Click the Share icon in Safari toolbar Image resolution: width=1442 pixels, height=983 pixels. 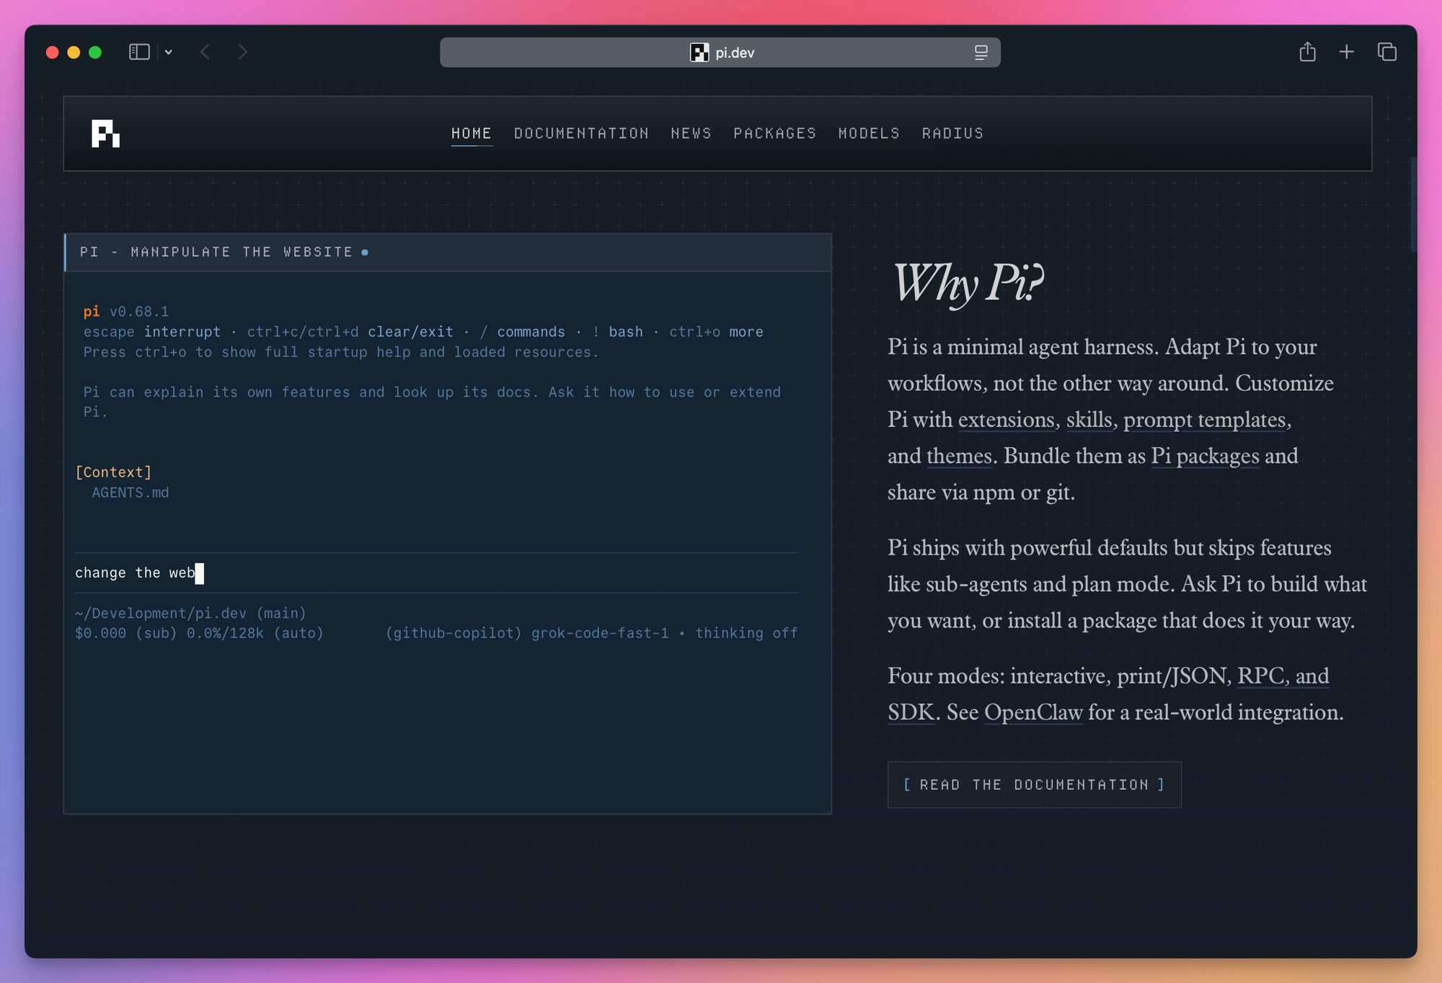1307,52
